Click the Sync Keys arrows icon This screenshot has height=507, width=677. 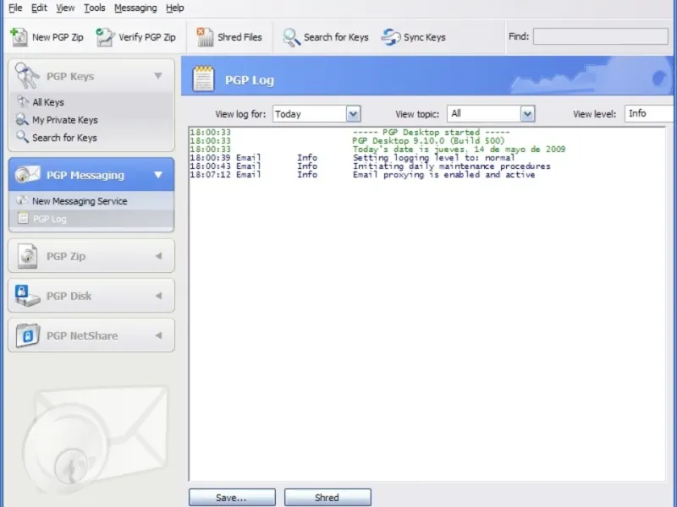391,37
